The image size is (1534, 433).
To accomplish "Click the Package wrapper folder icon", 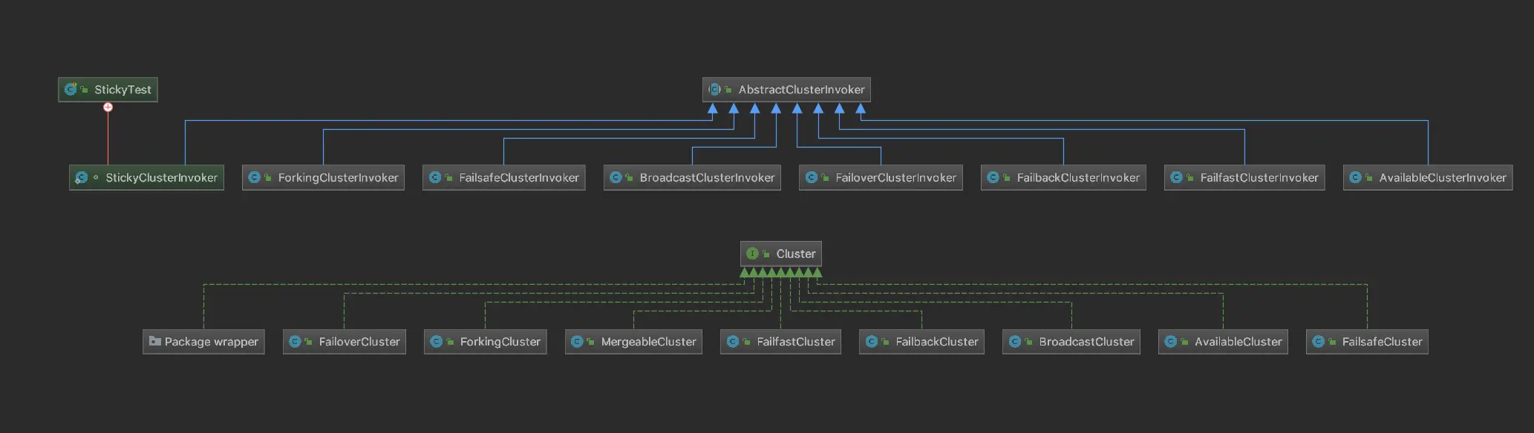I will [x=154, y=341].
